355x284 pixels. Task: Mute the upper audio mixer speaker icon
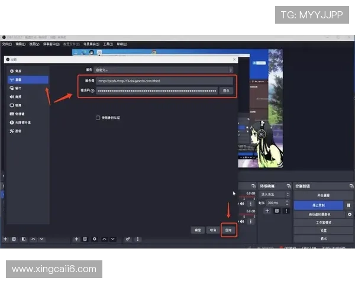click(243, 204)
